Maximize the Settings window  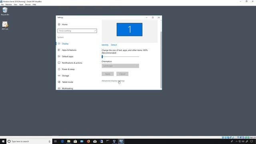pos(153,18)
